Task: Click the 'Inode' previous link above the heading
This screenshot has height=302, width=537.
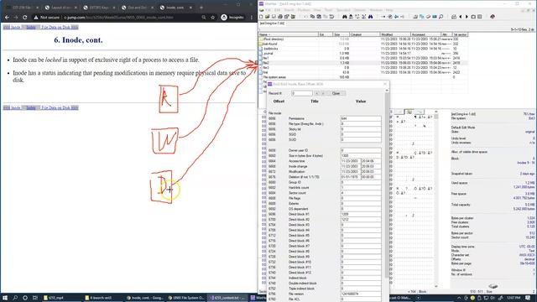Action: click(x=12, y=27)
